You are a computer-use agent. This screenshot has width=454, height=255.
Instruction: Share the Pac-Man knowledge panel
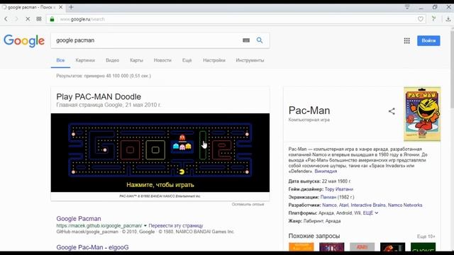[x=392, y=111]
